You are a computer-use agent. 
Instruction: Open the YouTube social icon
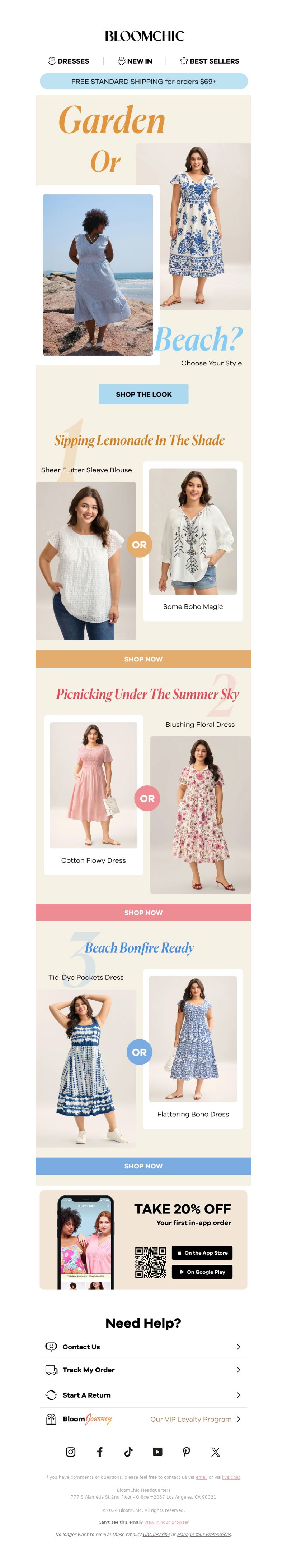[157, 1452]
